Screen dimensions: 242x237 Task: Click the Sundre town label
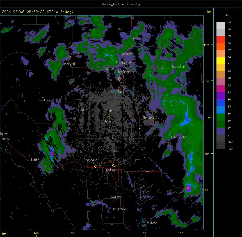click(x=82, y=110)
